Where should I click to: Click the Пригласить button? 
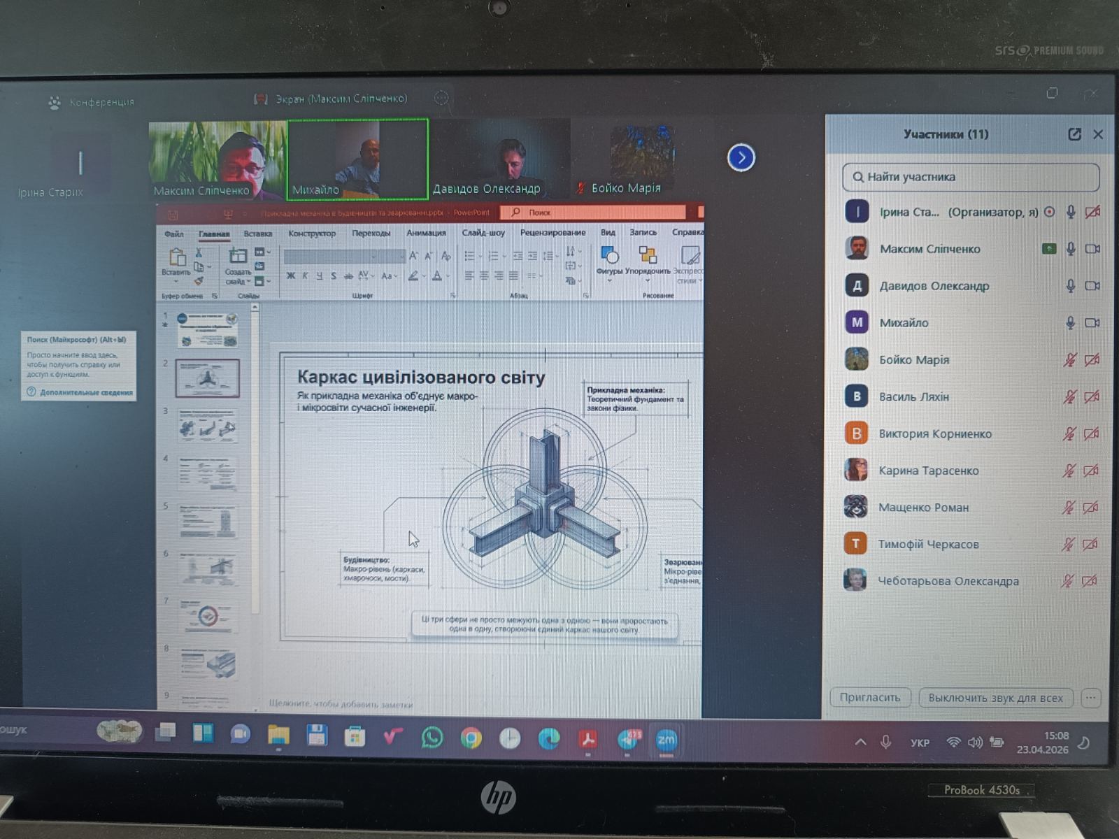(x=870, y=698)
